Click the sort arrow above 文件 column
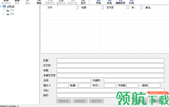This screenshot has width=169, height=107. (x=58, y=6)
